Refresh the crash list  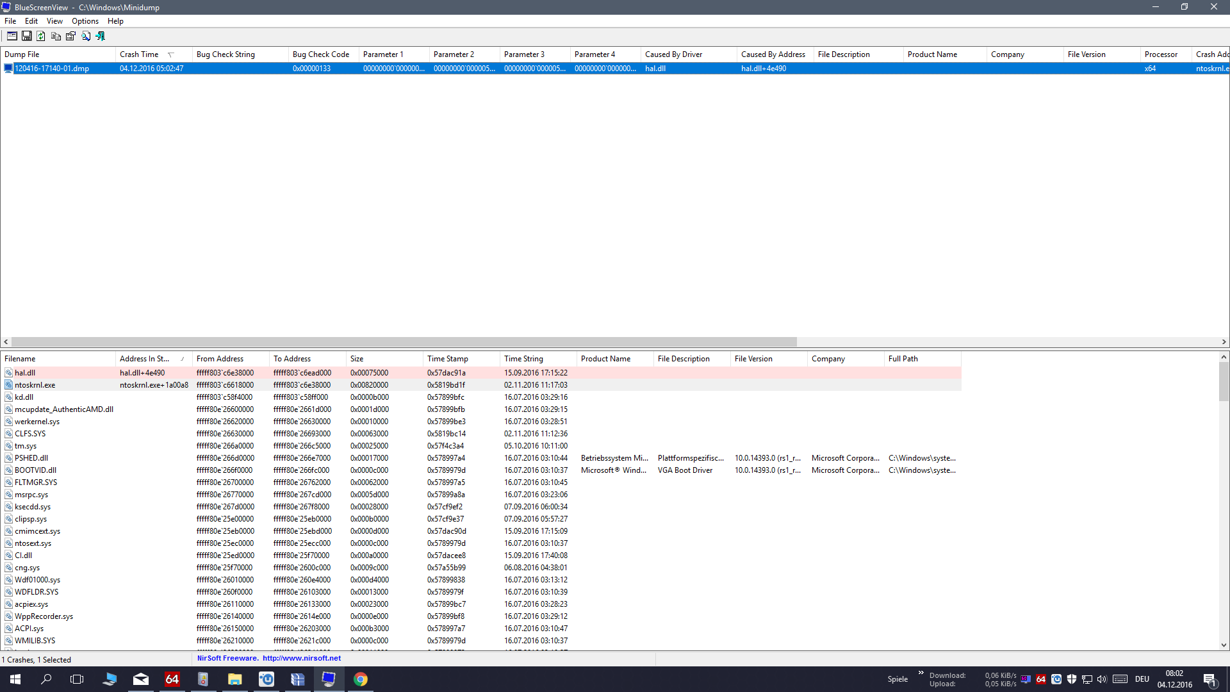pos(41,36)
